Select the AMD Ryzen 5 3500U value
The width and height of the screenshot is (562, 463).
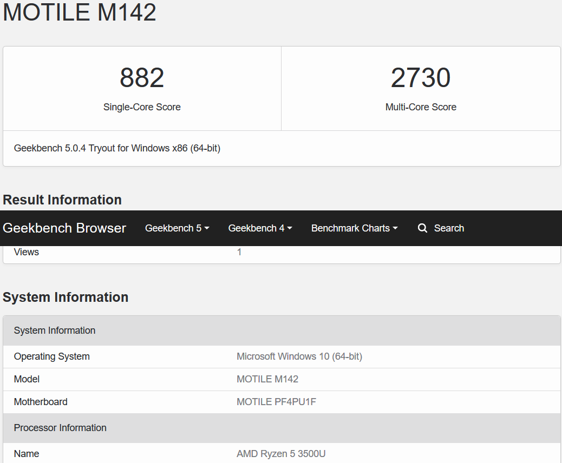pyautogui.click(x=281, y=454)
